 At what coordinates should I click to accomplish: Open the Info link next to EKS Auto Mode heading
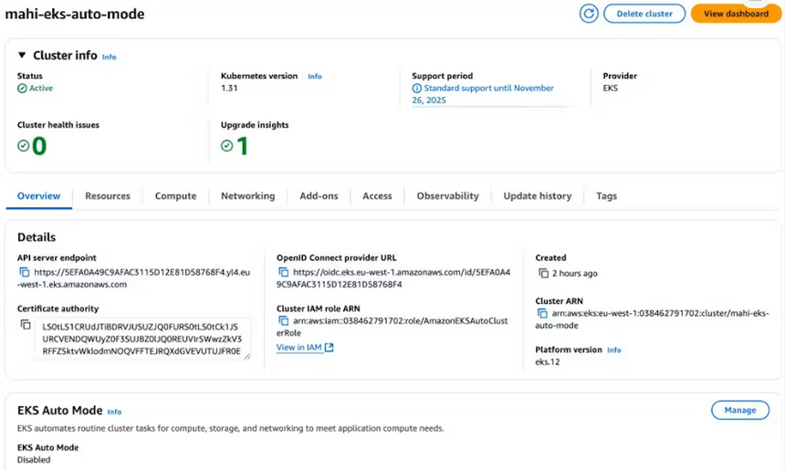[114, 412]
